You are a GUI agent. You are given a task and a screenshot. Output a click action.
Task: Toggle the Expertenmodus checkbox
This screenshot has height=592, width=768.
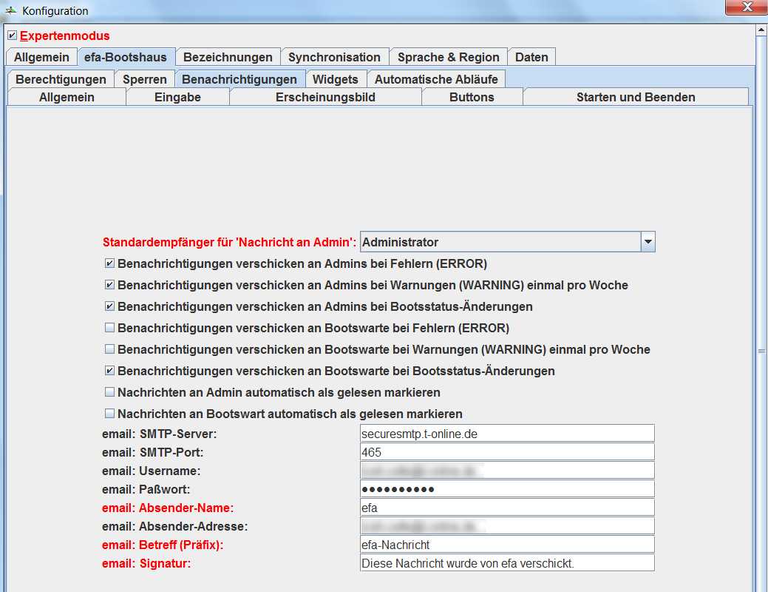(12, 36)
